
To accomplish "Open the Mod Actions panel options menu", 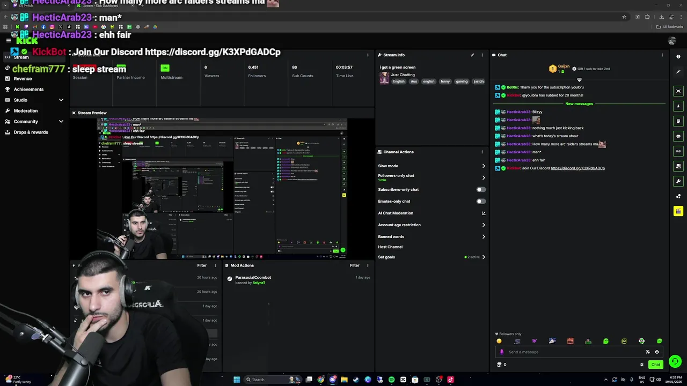I will coord(368,265).
